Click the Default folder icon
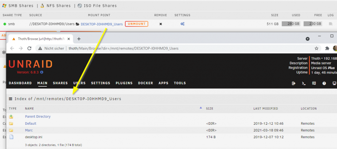Viewport: 337px width, 149px height. tap(11, 123)
